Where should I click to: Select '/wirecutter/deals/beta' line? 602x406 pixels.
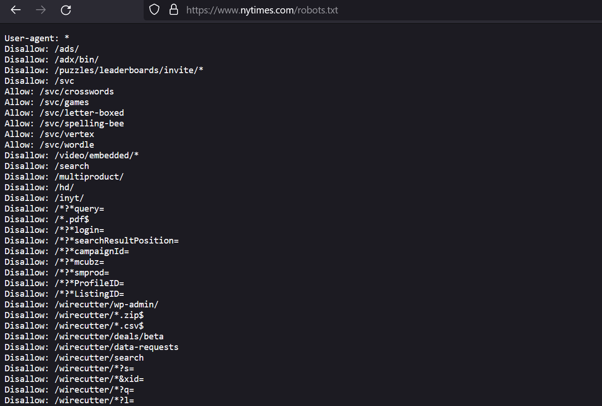tap(84, 336)
